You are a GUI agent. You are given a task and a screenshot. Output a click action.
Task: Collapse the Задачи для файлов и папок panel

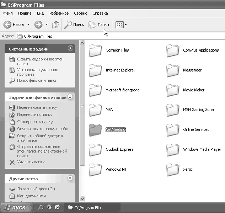(70, 97)
